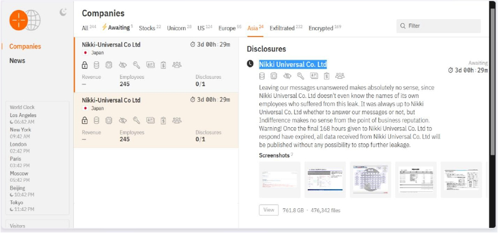This screenshot has height=233, width=498.
Task: Click the people icon on the beige highlighted card
Action: tap(177, 120)
